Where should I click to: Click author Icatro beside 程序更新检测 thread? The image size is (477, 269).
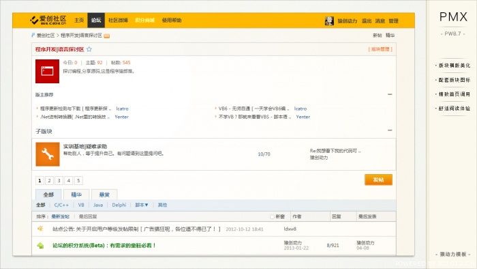122,109
